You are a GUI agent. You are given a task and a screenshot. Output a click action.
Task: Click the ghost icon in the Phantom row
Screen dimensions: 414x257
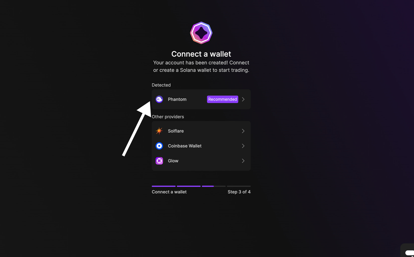[x=159, y=99]
